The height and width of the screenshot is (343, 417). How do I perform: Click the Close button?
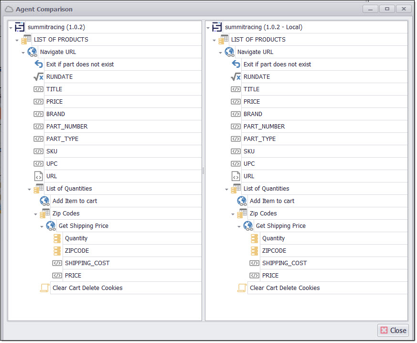393,330
